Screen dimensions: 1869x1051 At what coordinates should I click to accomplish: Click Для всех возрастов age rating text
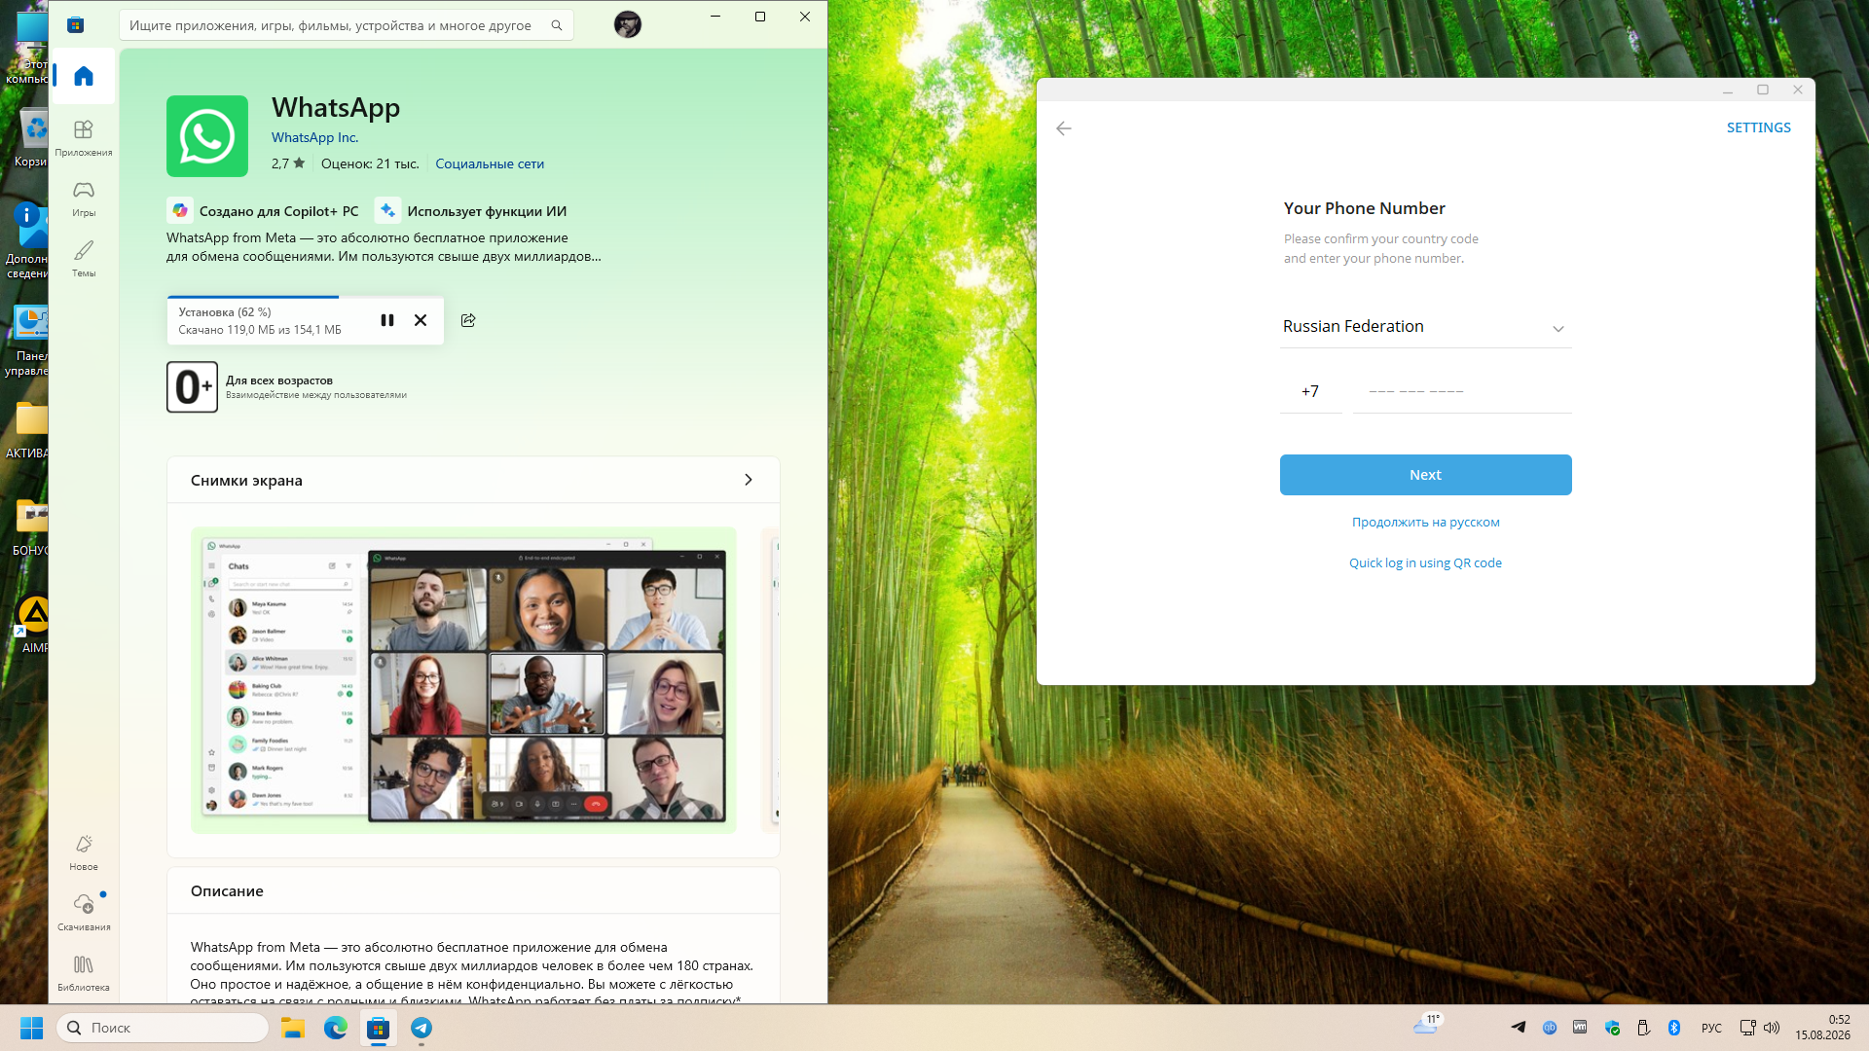coord(279,381)
